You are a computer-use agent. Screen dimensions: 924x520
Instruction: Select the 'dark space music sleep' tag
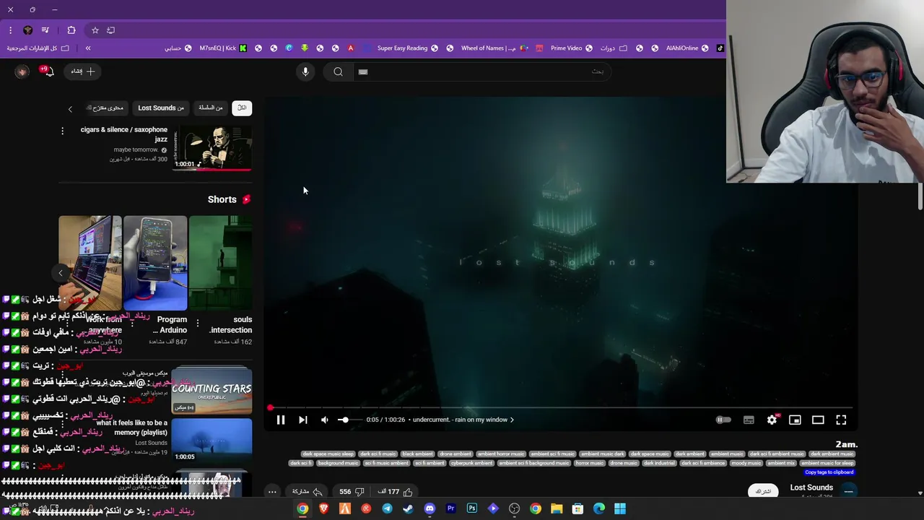[x=328, y=454]
